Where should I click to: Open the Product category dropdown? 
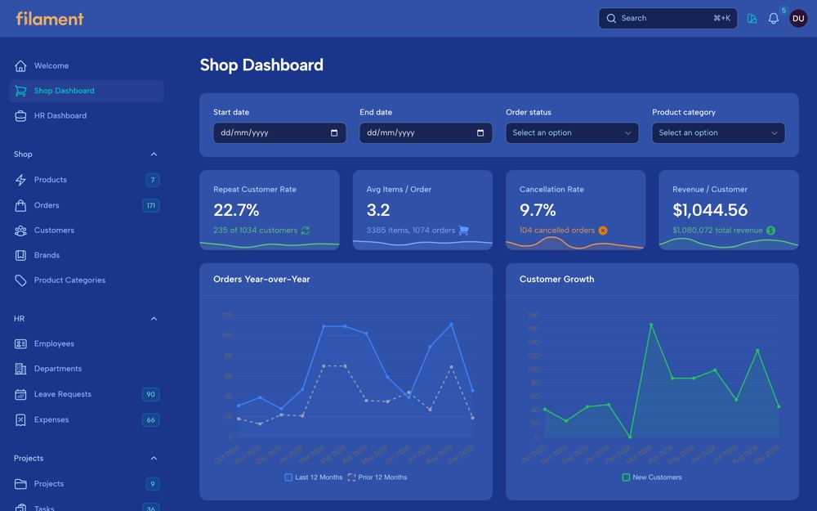click(718, 133)
